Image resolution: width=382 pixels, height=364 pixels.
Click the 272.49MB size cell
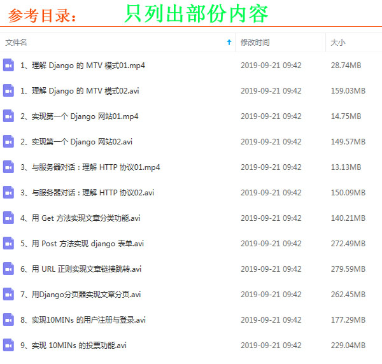[348, 244]
